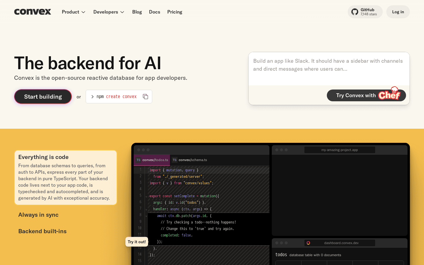Click the Convex spinner in dashboard.convex.dev address bar

coord(309,243)
